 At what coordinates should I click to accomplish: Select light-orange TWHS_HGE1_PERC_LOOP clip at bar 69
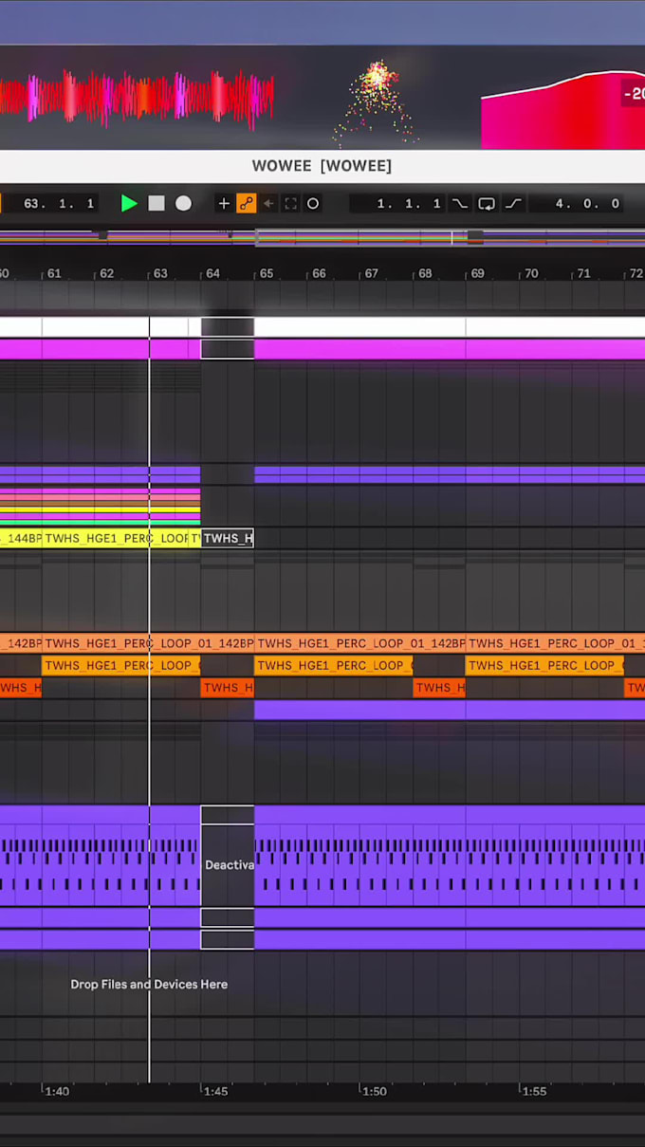point(544,665)
